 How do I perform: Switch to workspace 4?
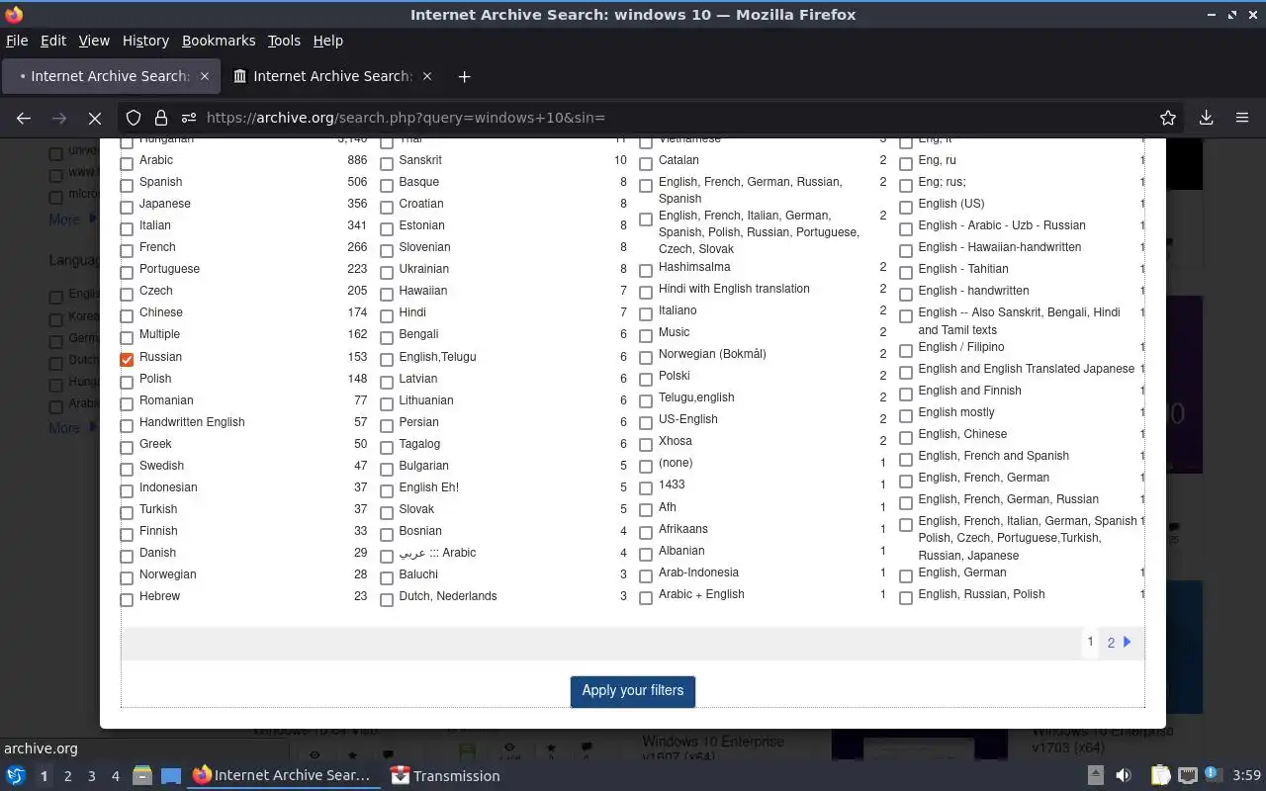tap(115, 776)
